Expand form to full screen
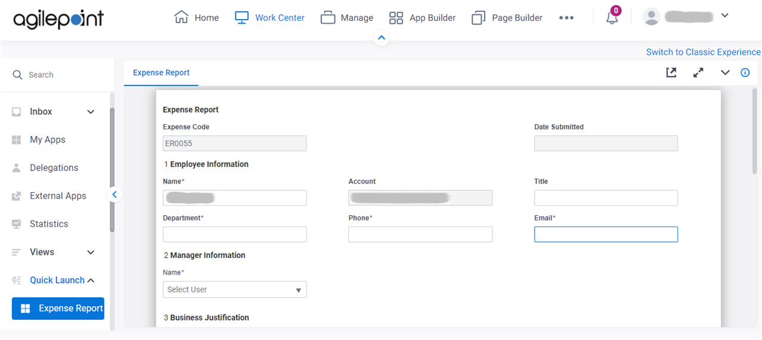762x340 pixels. pyautogui.click(x=698, y=73)
